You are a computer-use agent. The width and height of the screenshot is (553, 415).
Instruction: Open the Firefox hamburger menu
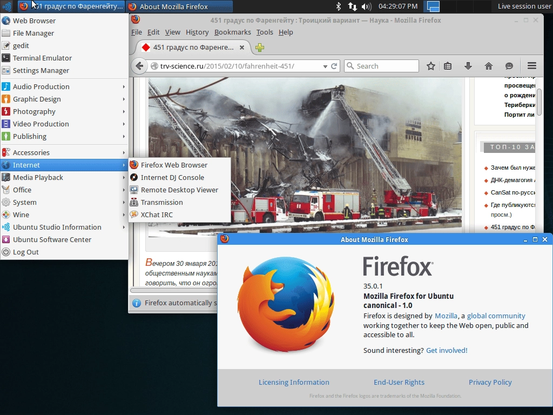click(x=532, y=66)
